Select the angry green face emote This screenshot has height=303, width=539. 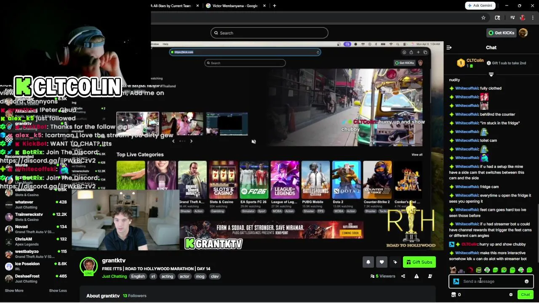(x=478, y=270)
